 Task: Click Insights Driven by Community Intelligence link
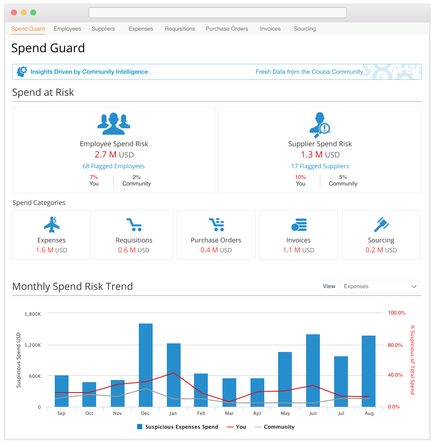[89, 72]
